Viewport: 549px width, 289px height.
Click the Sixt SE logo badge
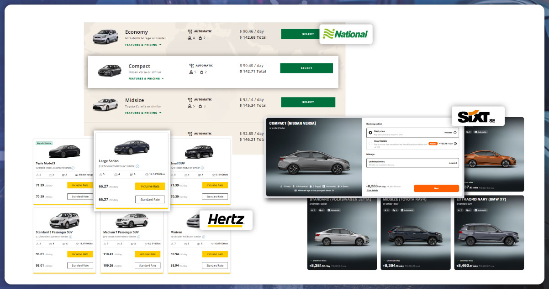(x=478, y=117)
